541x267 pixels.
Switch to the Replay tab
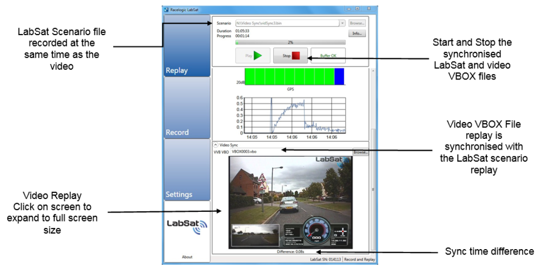coord(187,46)
